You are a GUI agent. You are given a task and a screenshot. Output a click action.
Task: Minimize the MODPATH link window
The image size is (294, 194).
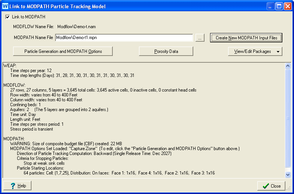(x=270, y=6)
